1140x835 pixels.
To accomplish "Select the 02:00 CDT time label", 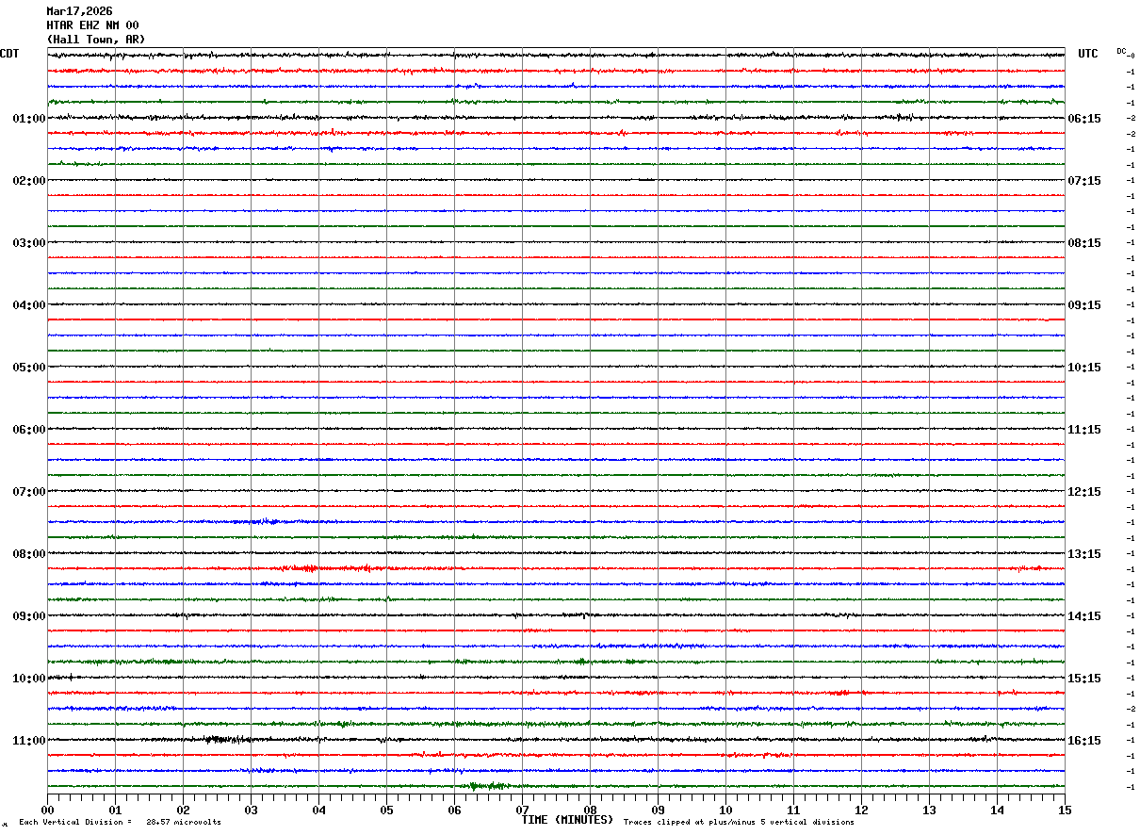I will coord(29,181).
